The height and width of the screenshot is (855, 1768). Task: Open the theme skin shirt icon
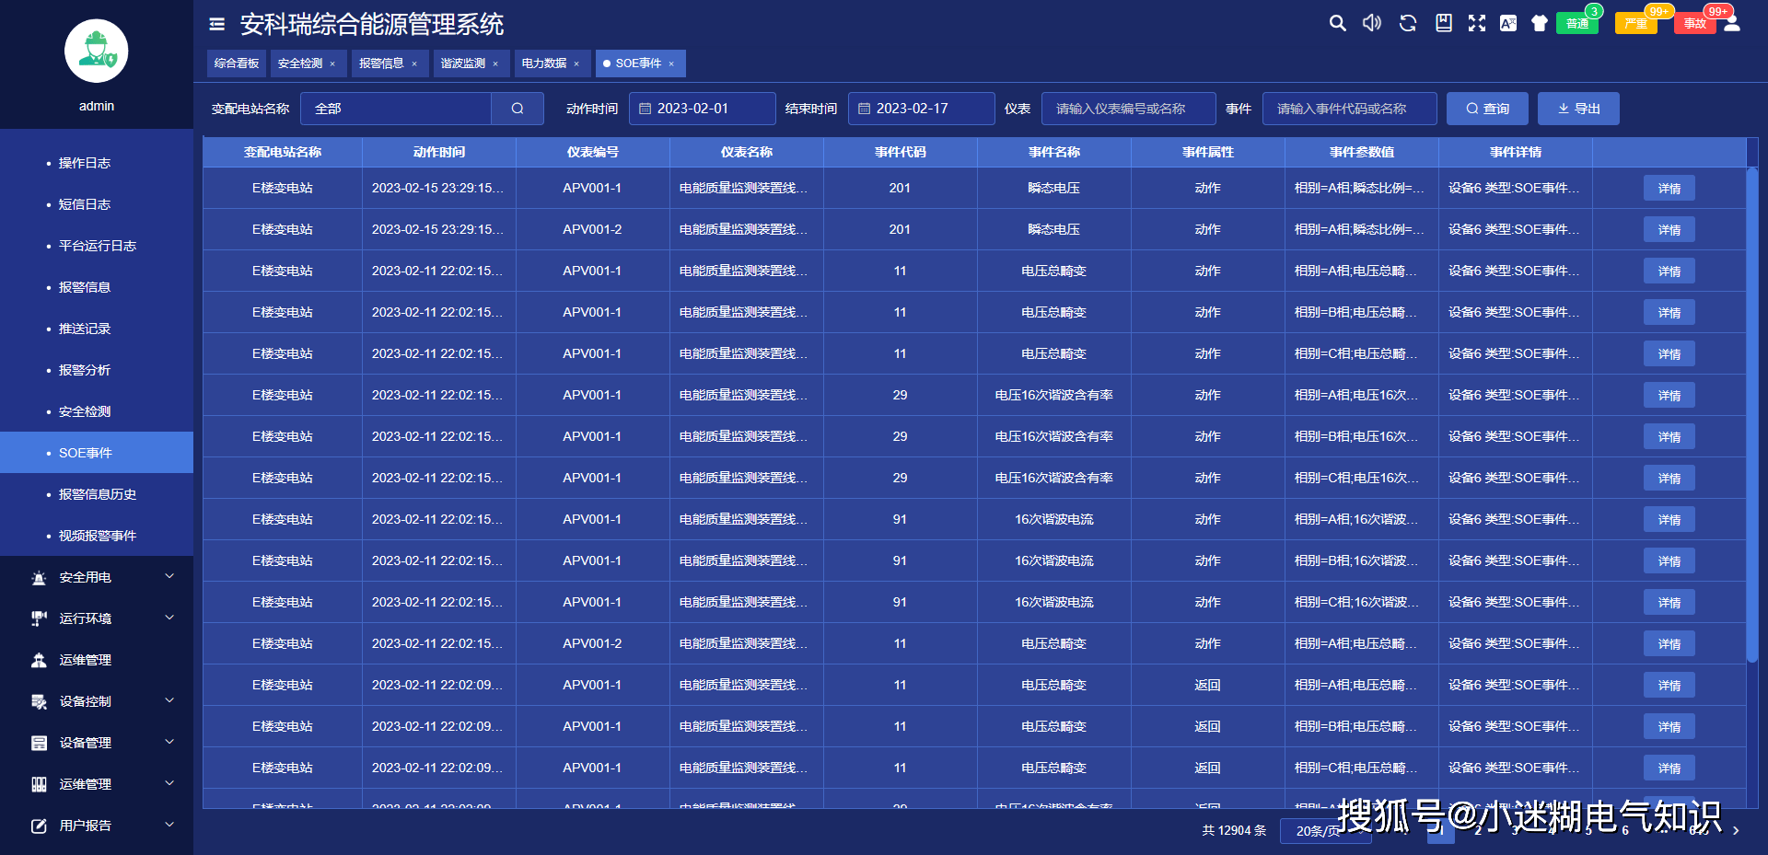1540,23
